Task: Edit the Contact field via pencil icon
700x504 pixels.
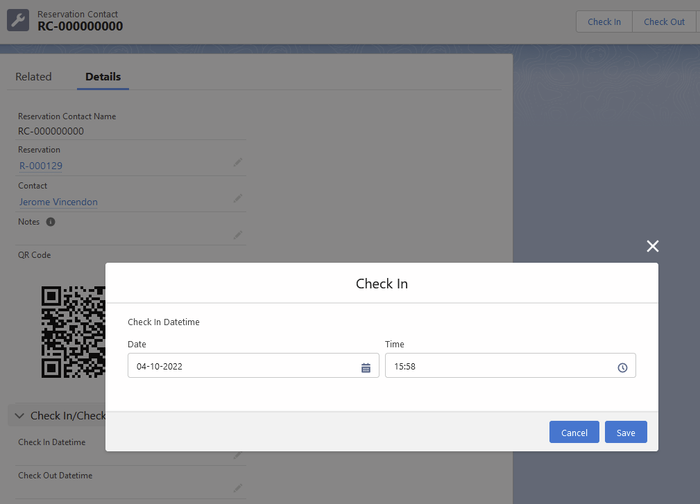Action: 238,198
